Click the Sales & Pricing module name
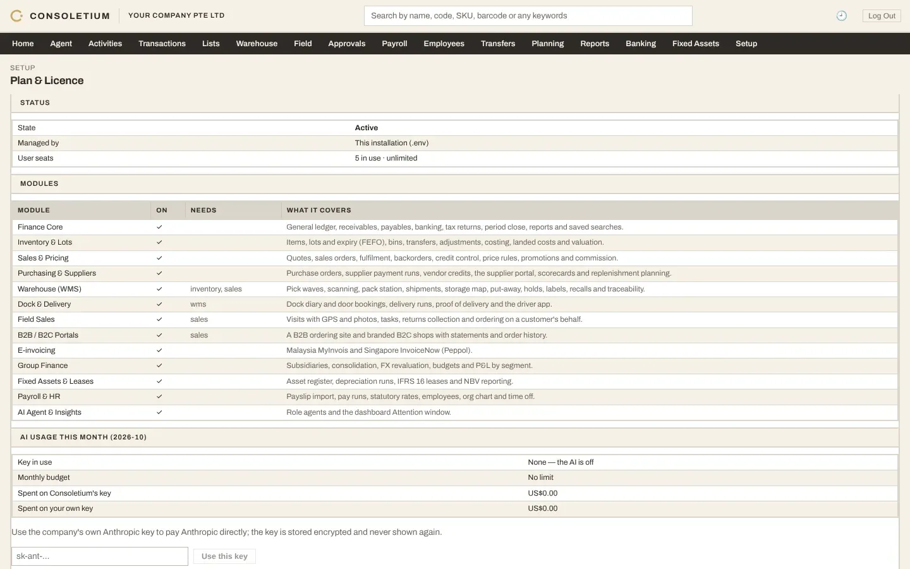910x569 pixels. point(43,258)
